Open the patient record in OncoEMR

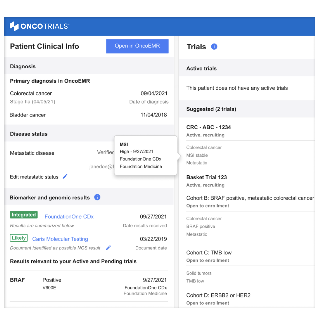pyautogui.click(x=137, y=46)
